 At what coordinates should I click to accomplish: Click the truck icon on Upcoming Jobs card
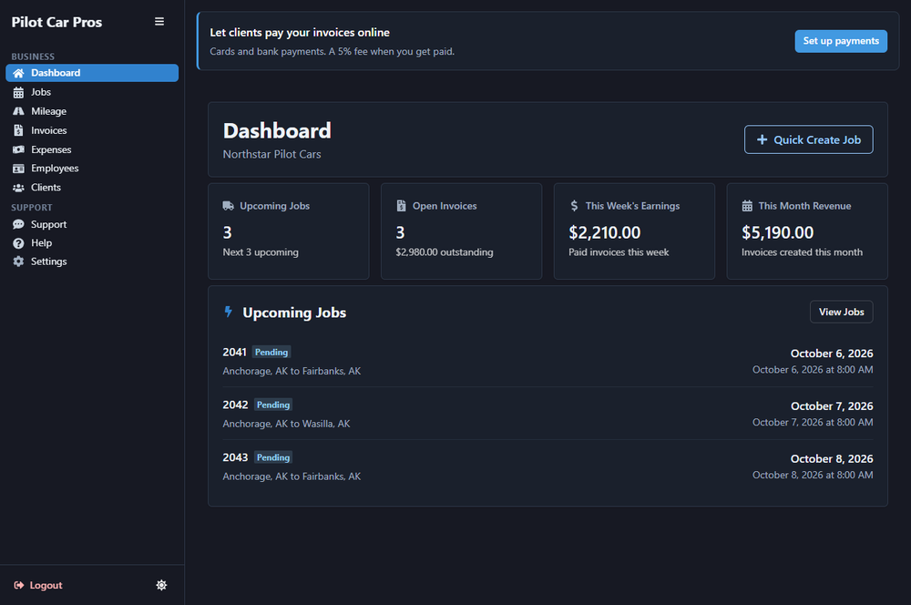tap(229, 206)
